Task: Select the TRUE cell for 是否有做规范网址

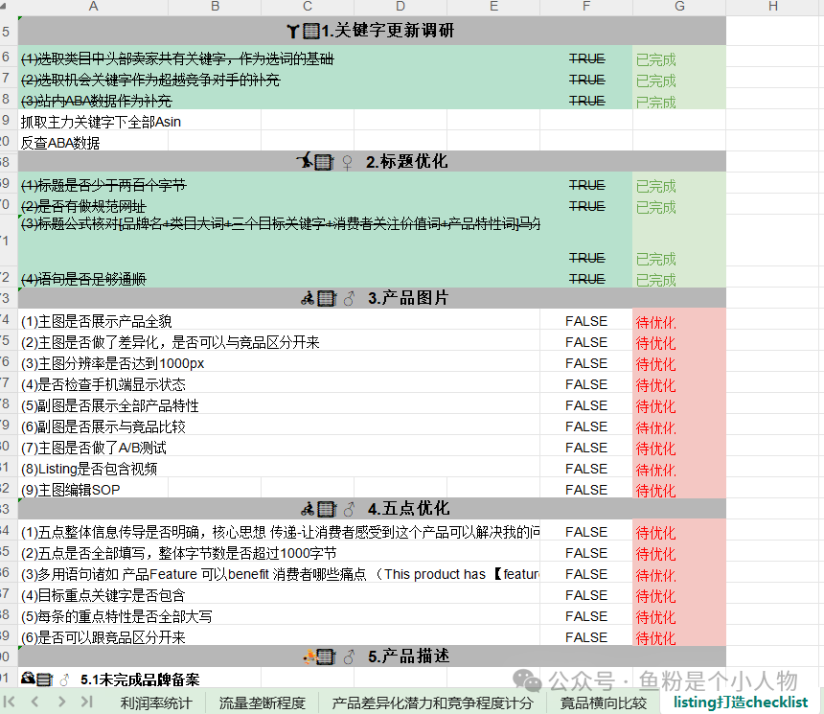Action: 586,206
